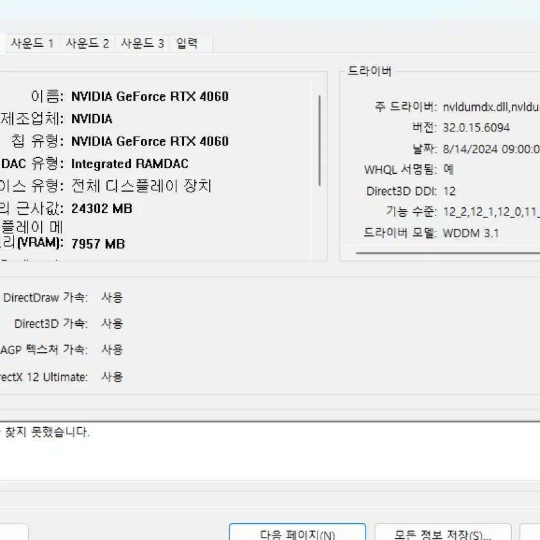
Task: Go to the 입력 tab
Action: tap(190, 44)
